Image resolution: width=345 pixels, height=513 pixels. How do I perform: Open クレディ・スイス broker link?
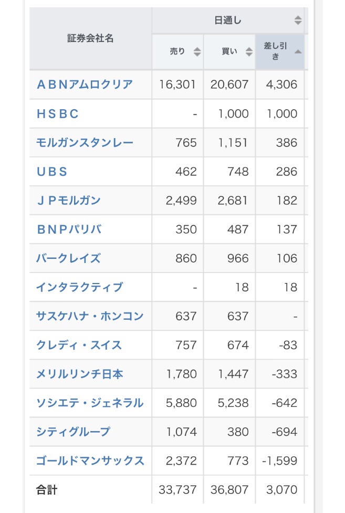click(x=79, y=345)
